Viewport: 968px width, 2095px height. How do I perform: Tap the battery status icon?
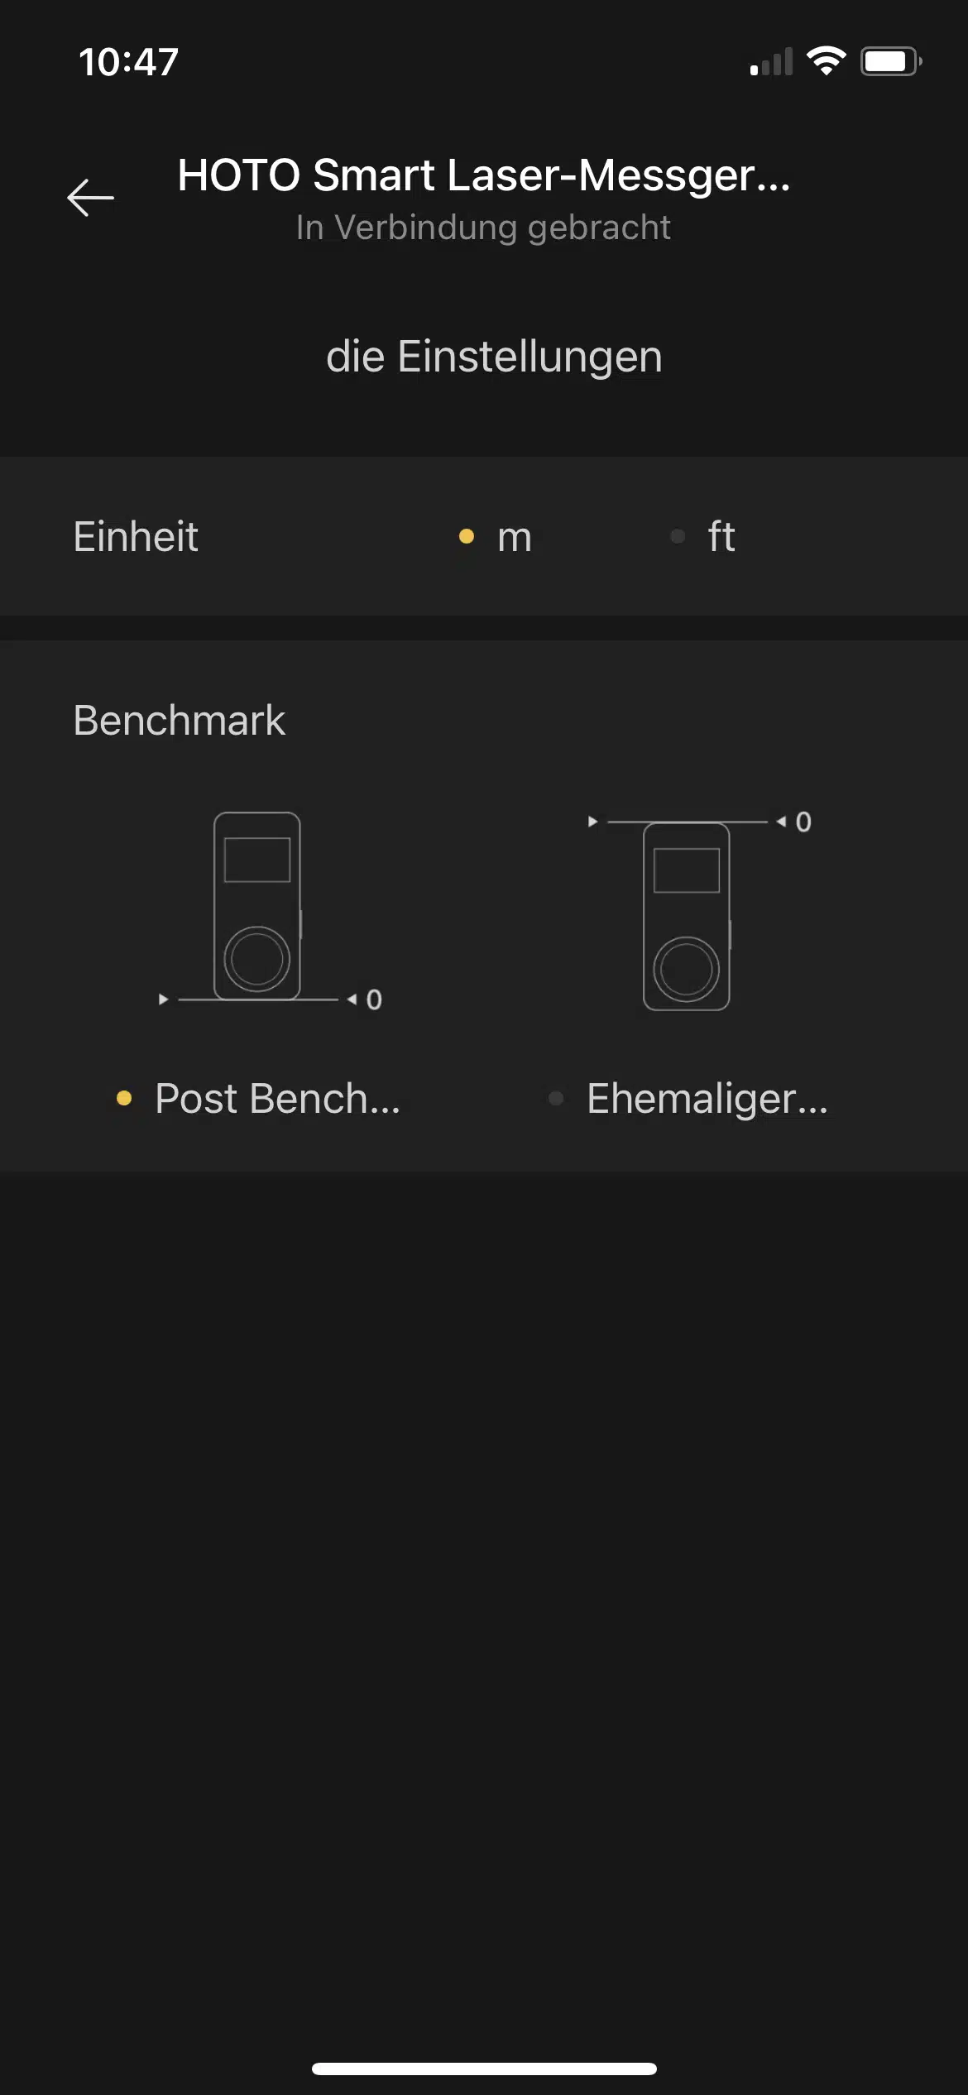[891, 61]
